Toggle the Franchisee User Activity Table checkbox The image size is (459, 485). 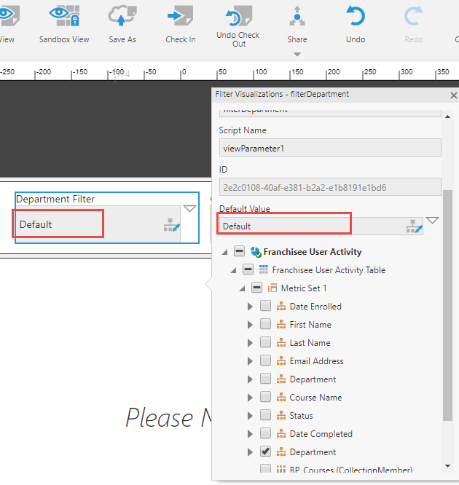pyautogui.click(x=248, y=269)
